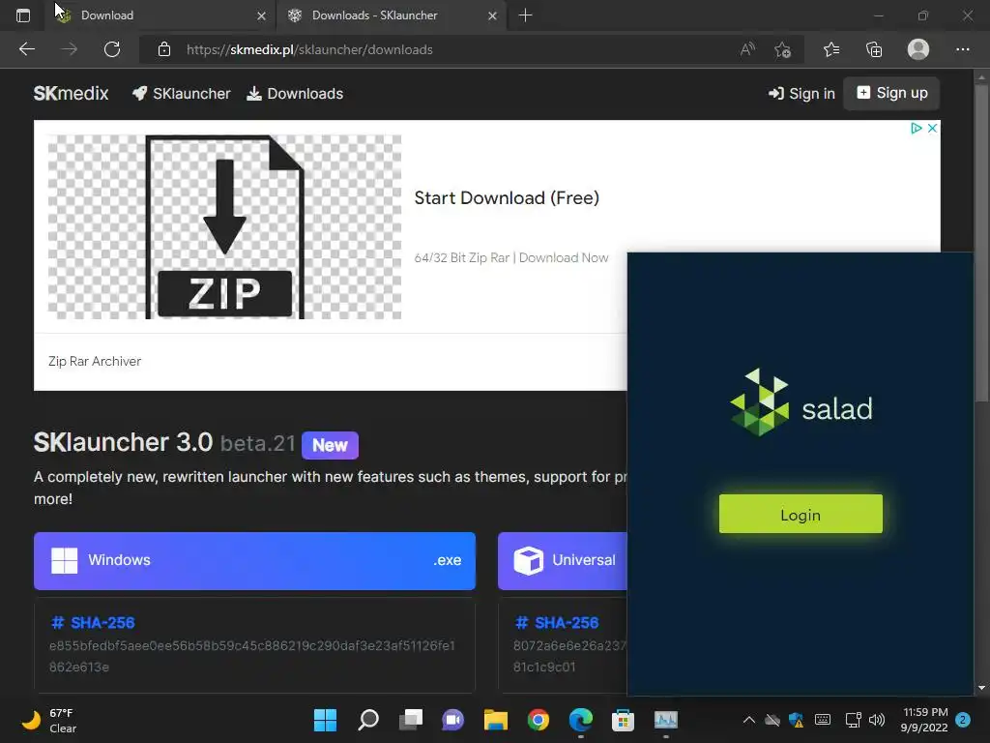Open the Settings and more ellipsis menu

tap(962, 49)
